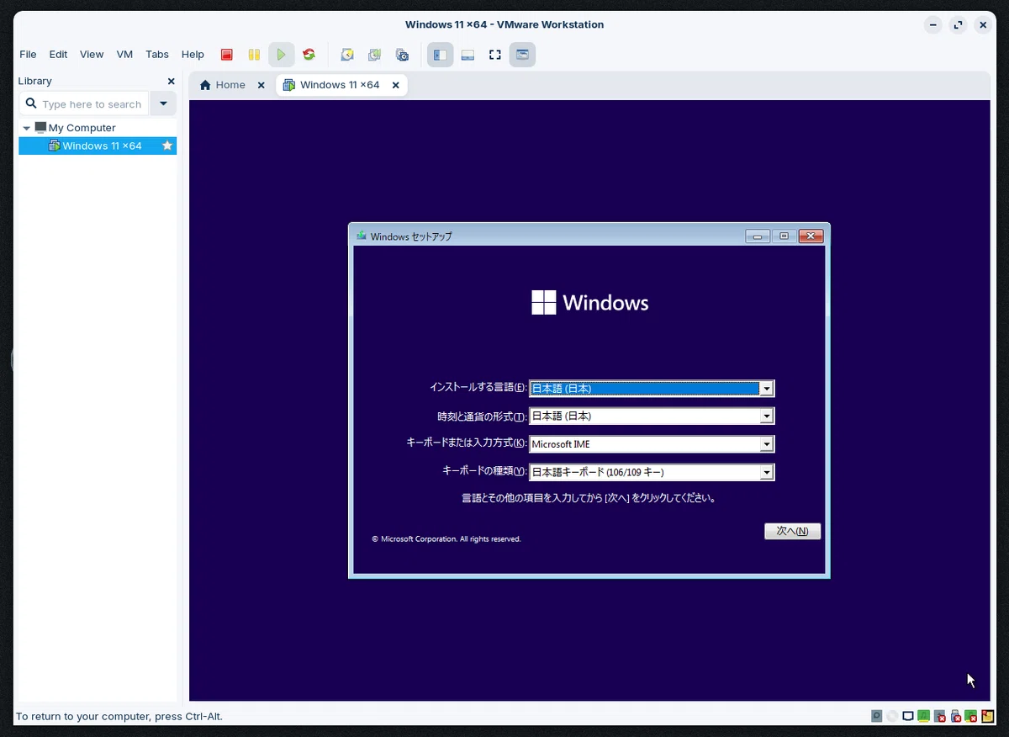Click the 次へ(N) button
This screenshot has width=1009, height=737.
792,531
